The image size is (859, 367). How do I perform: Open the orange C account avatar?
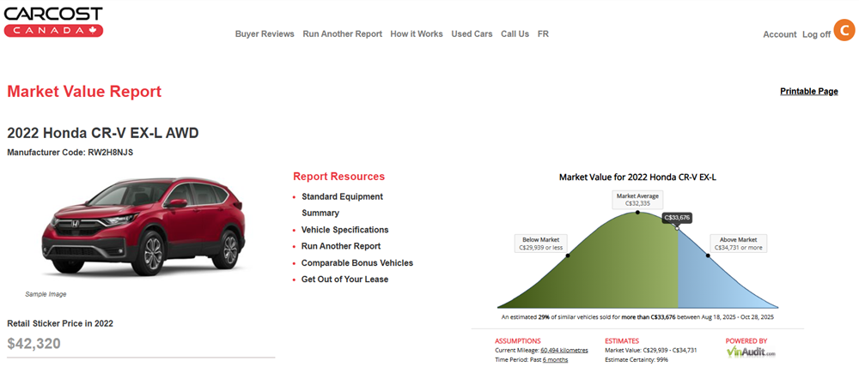pyautogui.click(x=844, y=29)
